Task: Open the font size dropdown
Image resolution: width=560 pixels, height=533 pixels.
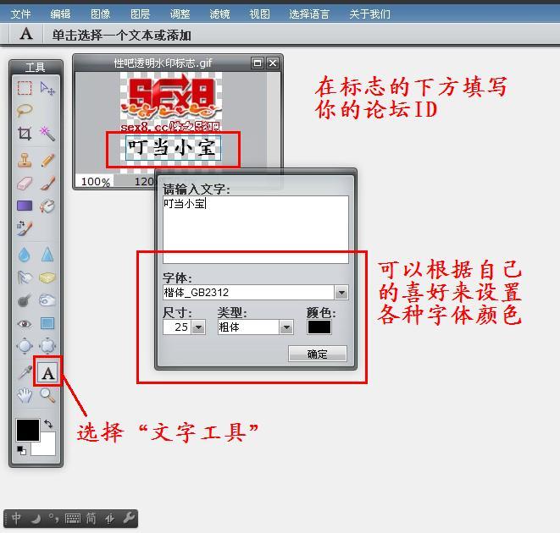Action: [x=198, y=327]
